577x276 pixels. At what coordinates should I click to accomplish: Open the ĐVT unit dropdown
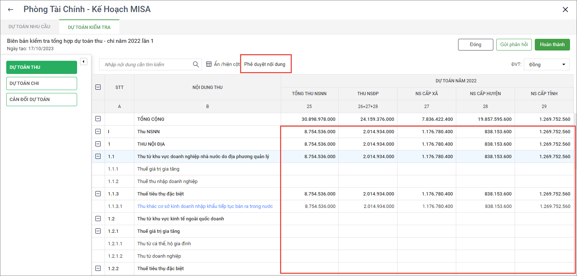click(547, 64)
